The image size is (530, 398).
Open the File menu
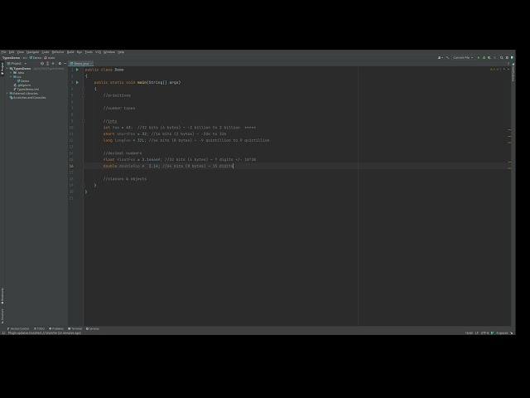click(x=3, y=52)
